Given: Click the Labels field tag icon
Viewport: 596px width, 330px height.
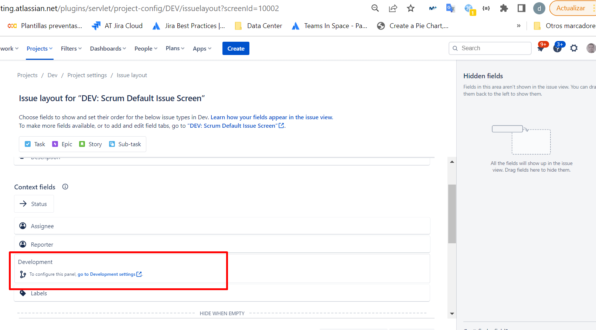Looking at the screenshot, I should pos(23,293).
